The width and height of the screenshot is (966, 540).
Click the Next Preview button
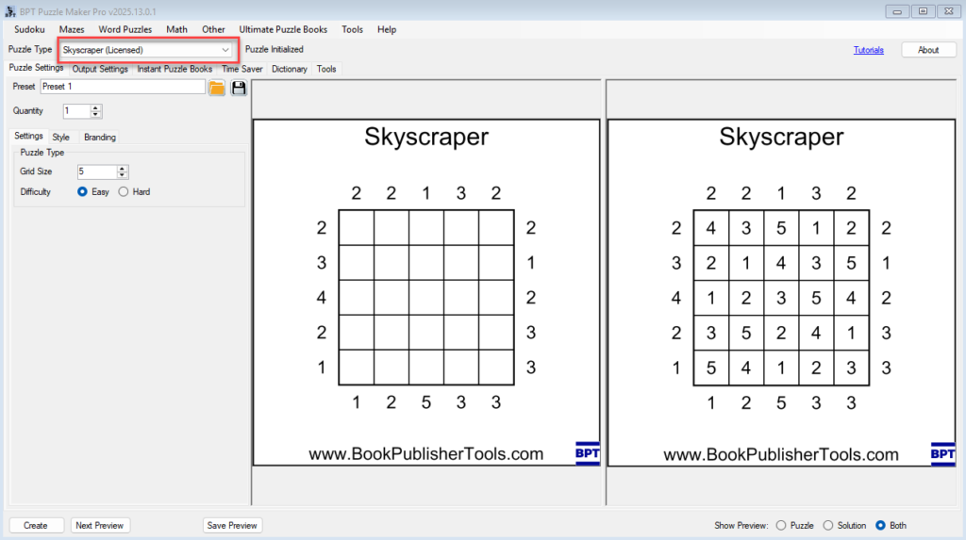coord(100,526)
